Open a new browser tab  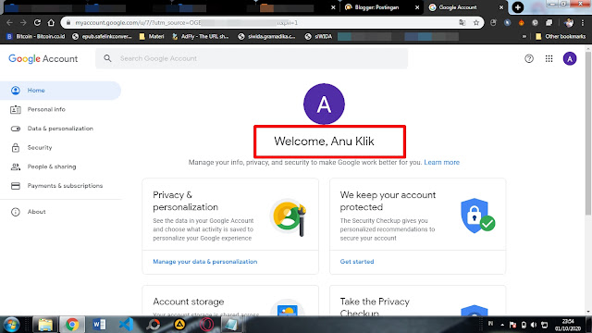[518, 7]
